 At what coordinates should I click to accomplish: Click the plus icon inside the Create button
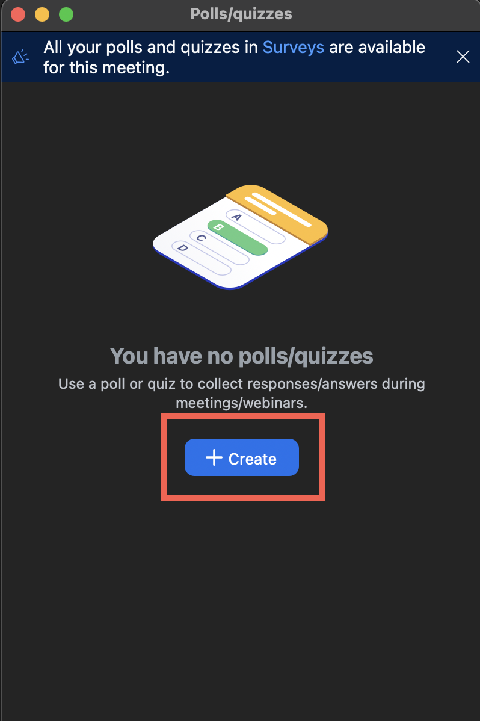click(214, 458)
